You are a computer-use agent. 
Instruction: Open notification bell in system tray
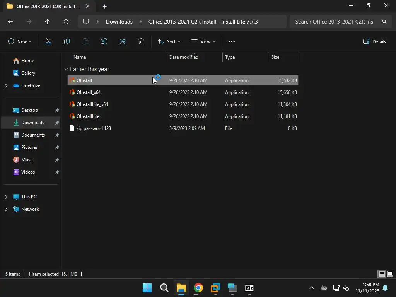point(386,288)
